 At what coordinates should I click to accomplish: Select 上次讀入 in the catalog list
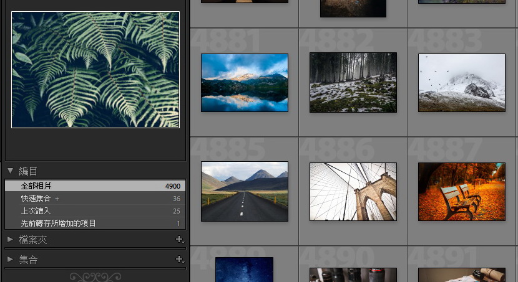point(95,211)
